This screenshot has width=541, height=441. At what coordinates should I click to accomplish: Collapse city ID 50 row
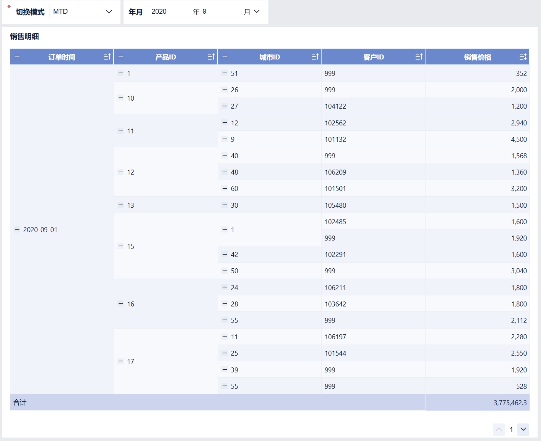point(225,271)
